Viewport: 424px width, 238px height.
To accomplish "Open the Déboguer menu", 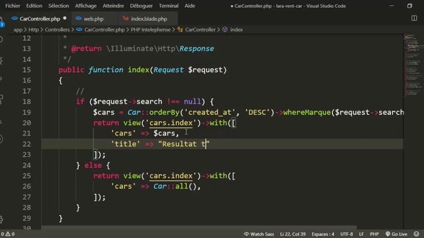I will coord(141,6).
